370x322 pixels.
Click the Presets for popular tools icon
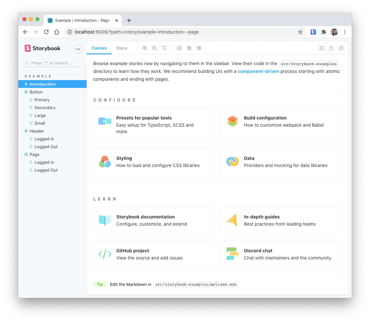point(105,121)
